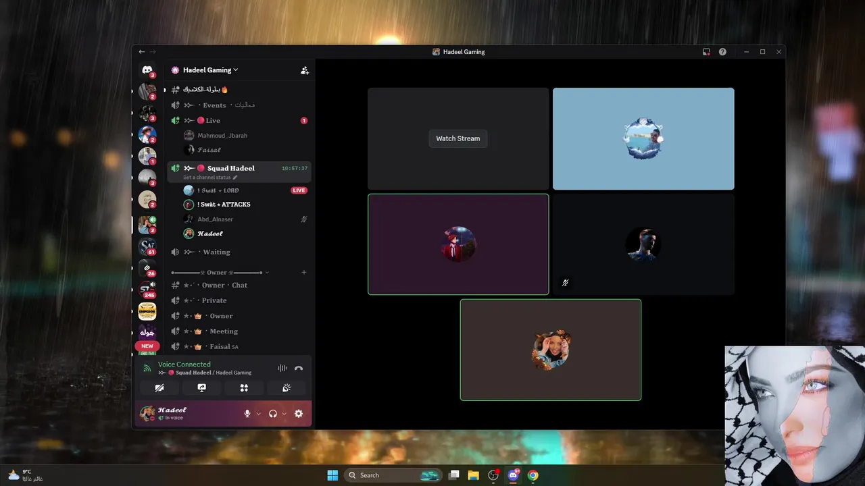Open User Settings gear
Image resolution: width=865 pixels, height=486 pixels.
299,414
